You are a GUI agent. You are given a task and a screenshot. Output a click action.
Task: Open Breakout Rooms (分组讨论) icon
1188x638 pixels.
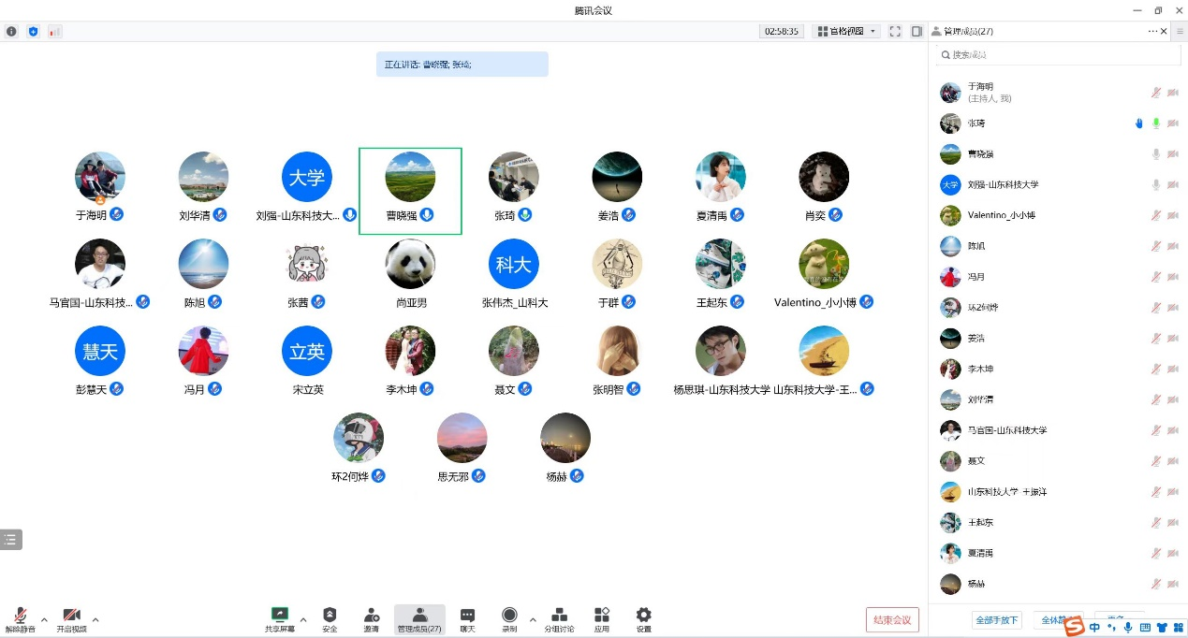[x=559, y=617]
